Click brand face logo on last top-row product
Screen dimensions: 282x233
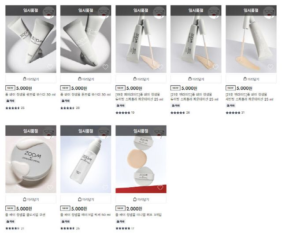click(269, 12)
